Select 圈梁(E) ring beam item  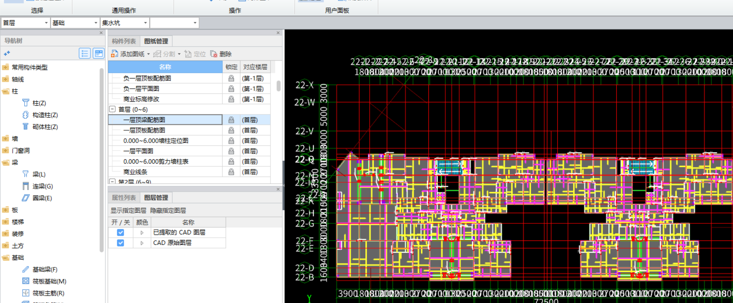pyautogui.click(x=42, y=198)
